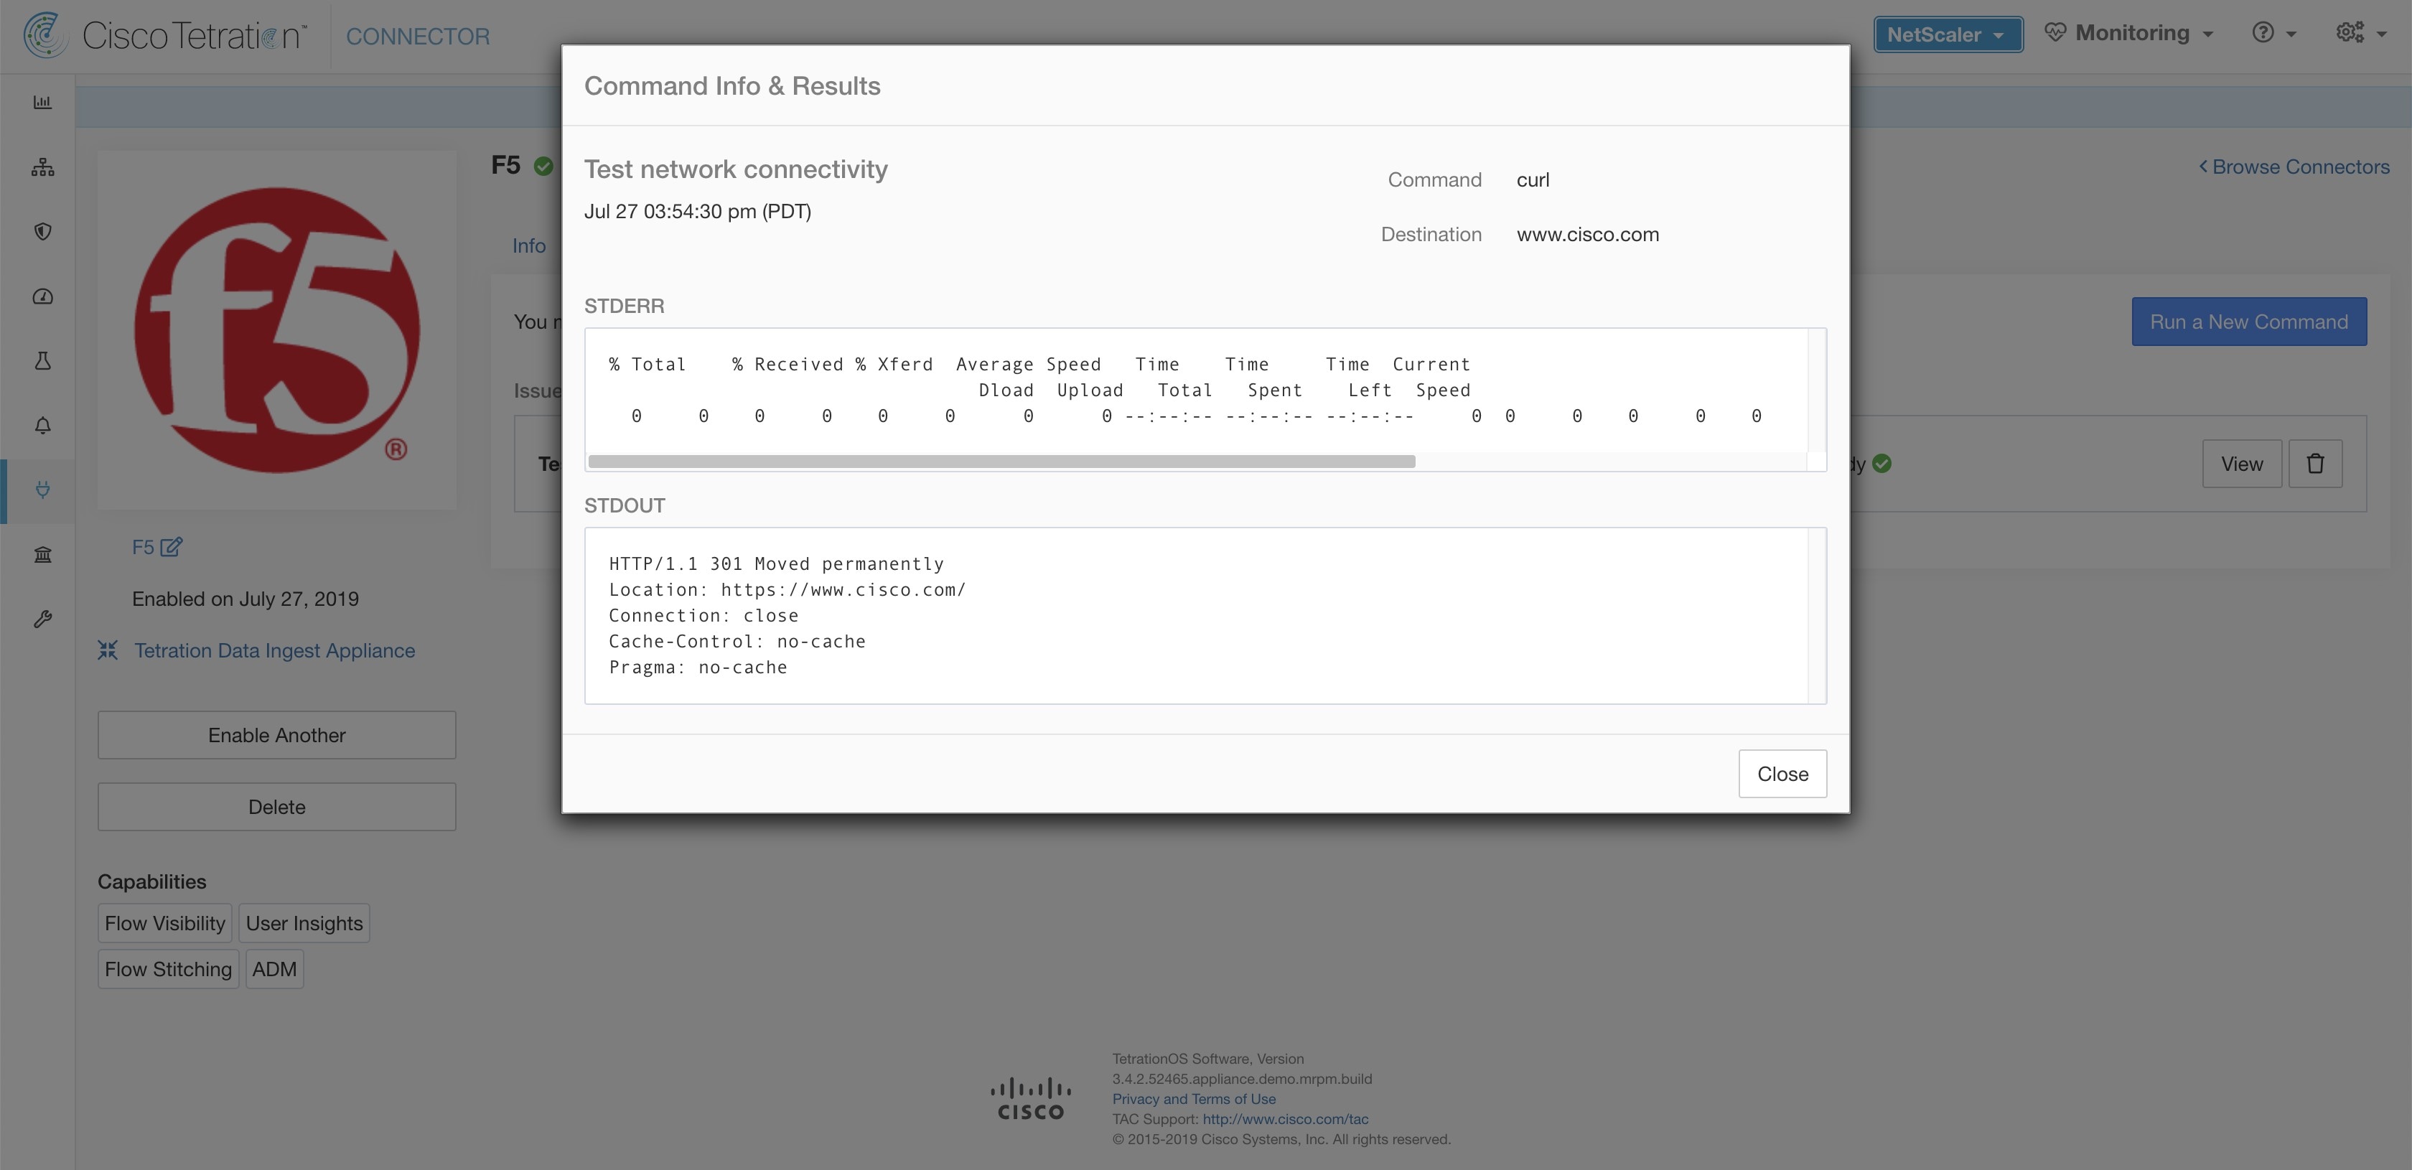Viewport: 2412px width, 1170px height.
Task: Select the Flow Visibility capability tab
Action: pyautogui.click(x=163, y=921)
